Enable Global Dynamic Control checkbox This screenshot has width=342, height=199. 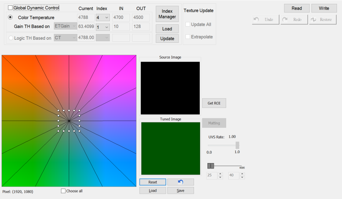point(10,8)
